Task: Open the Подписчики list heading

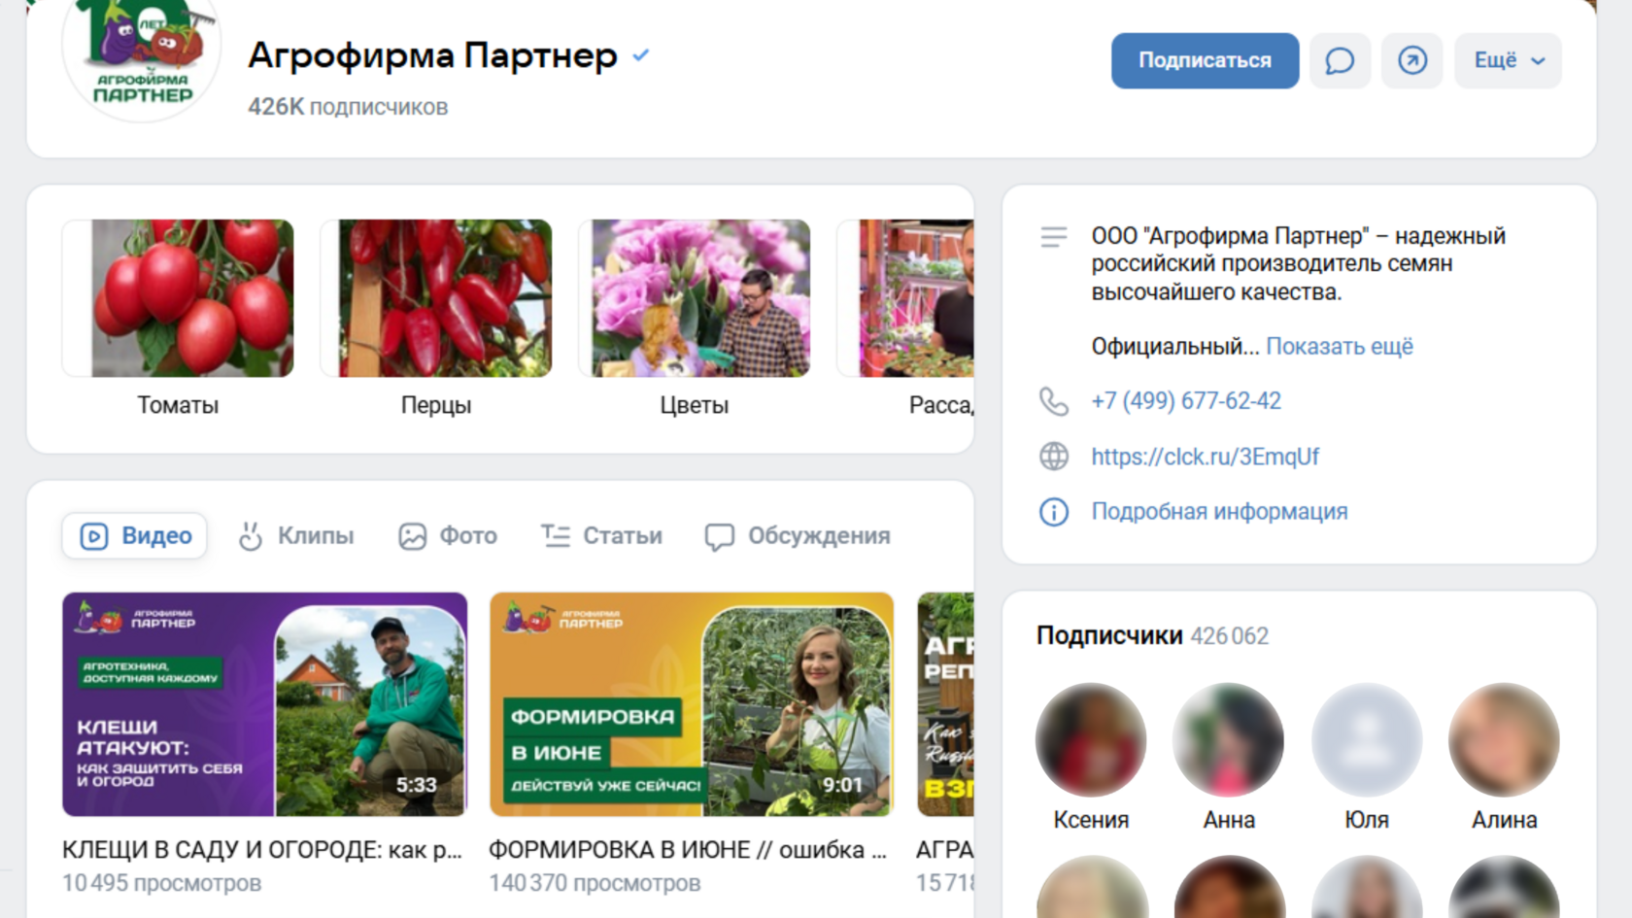Action: 1109,636
